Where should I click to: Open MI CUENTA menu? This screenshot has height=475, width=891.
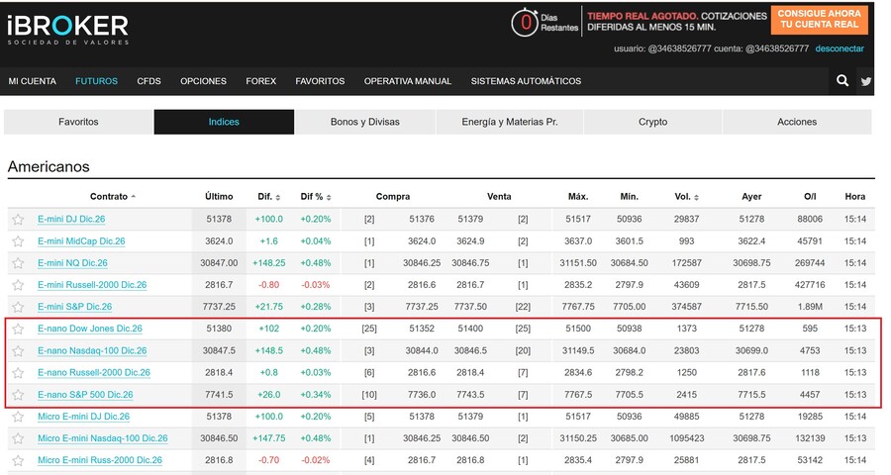tap(33, 81)
